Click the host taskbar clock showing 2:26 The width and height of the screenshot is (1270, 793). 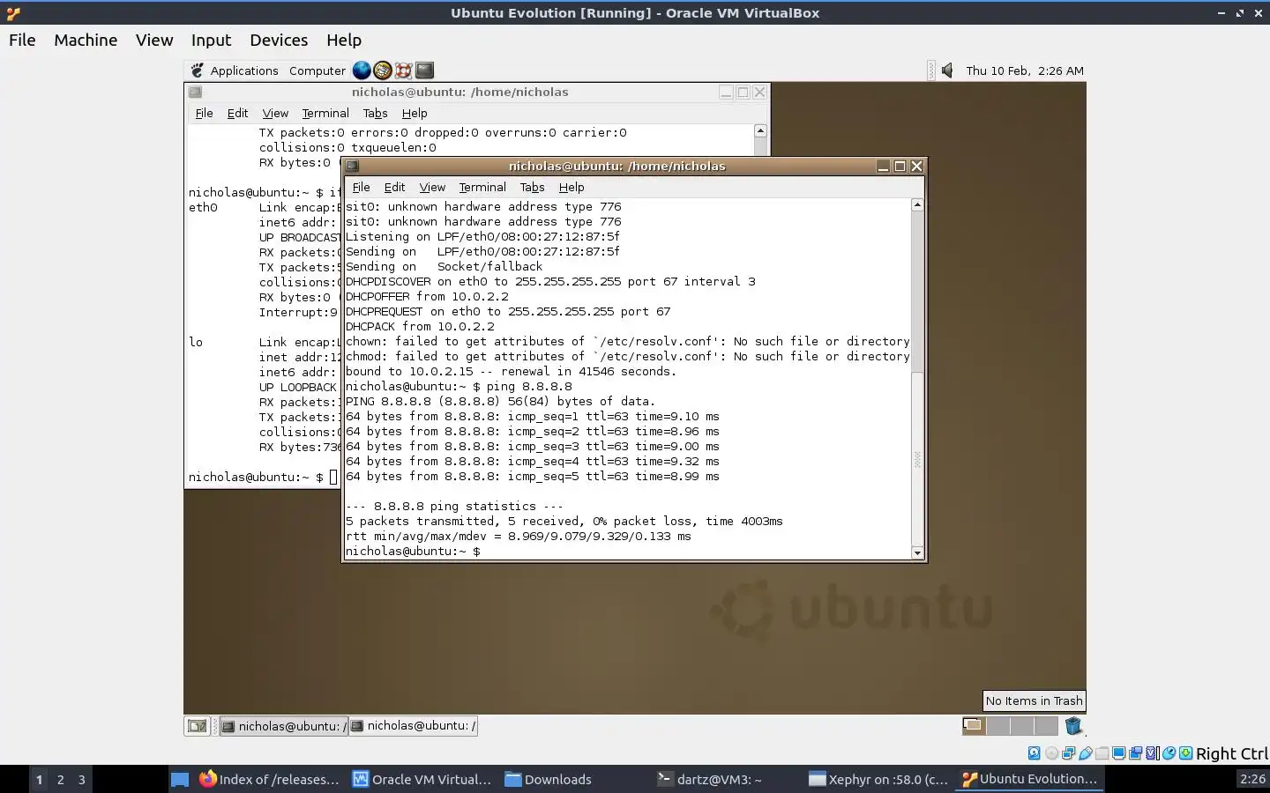coord(1252,779)
